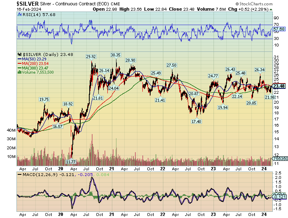Click the 17.40 trough price label
Image resolution: width=288 pixels, height=218 pixels.
196,122
